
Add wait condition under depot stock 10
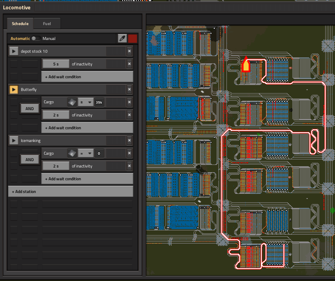coord(87,77)
